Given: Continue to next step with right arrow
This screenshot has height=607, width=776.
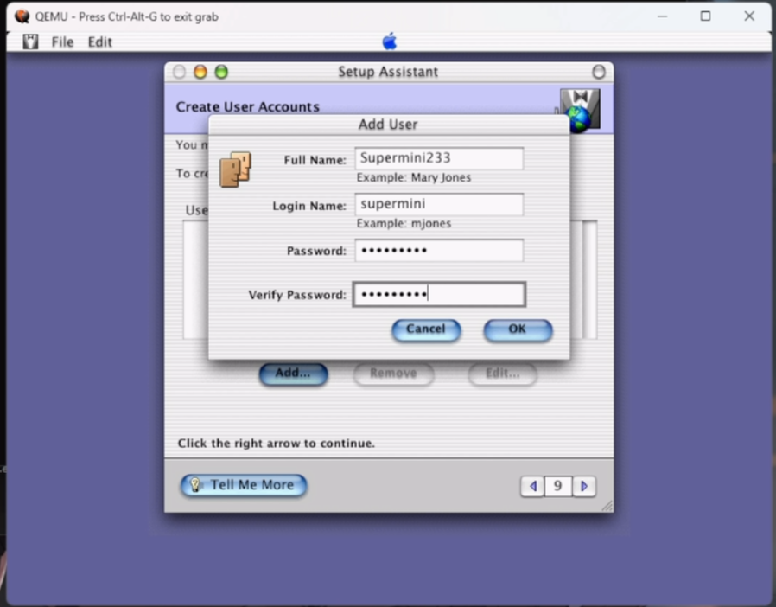Looking at the screenshot, I should 584,487.
